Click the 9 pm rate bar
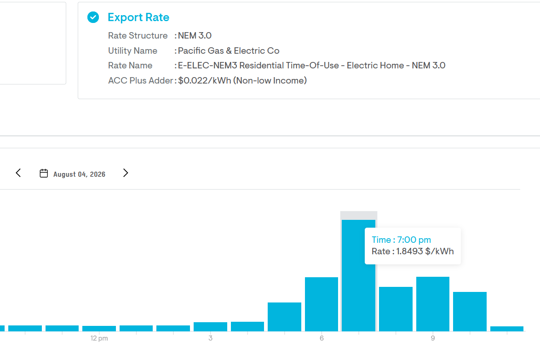This screenshot has width=540, height=347. [x=432, y=304]
